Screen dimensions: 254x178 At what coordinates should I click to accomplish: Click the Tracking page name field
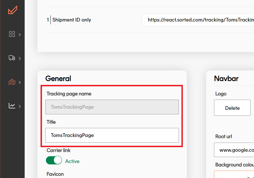[112, 107]
